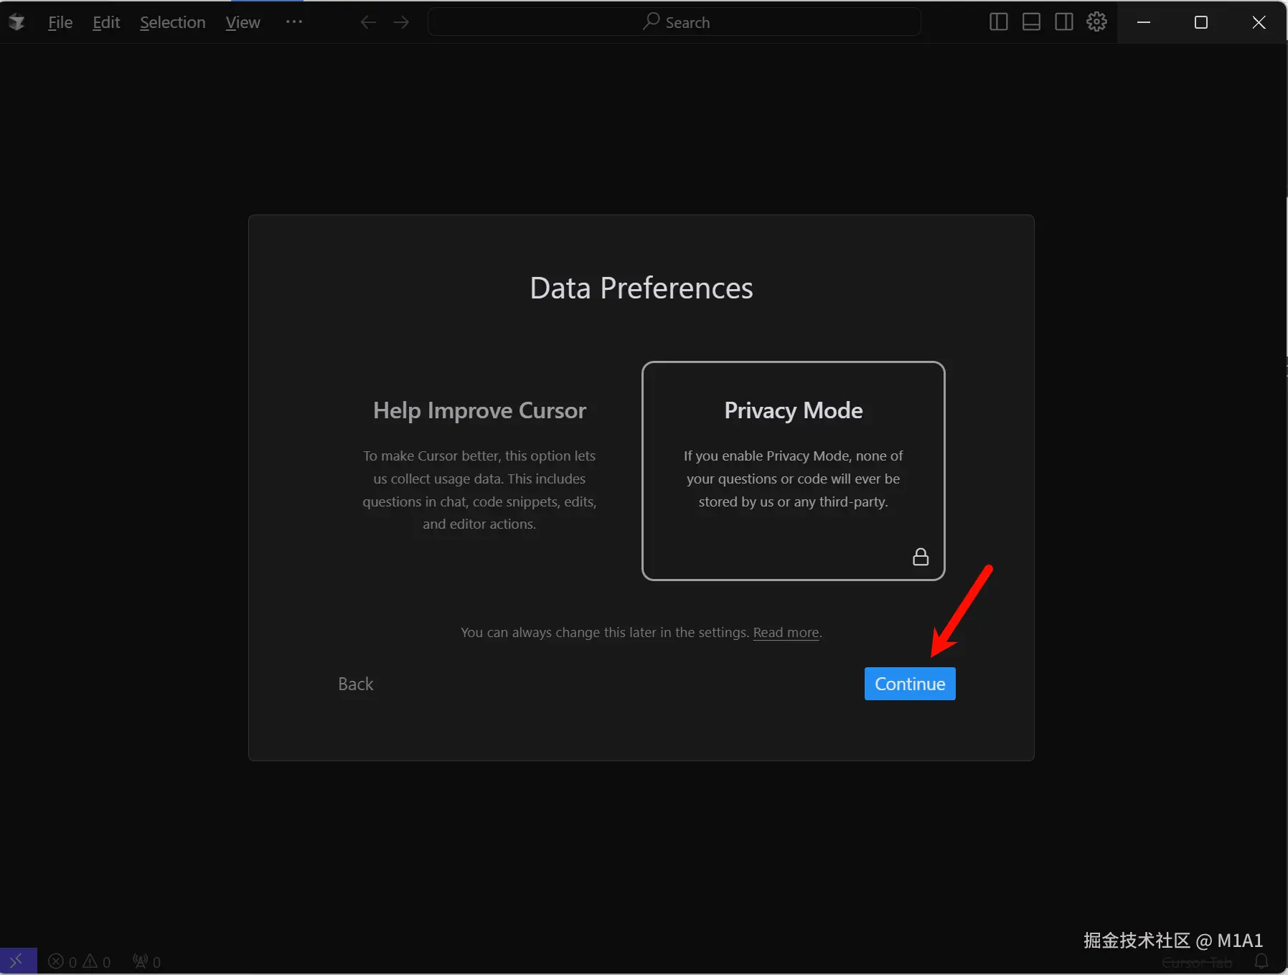Click the Search command bar

(674, 22)
